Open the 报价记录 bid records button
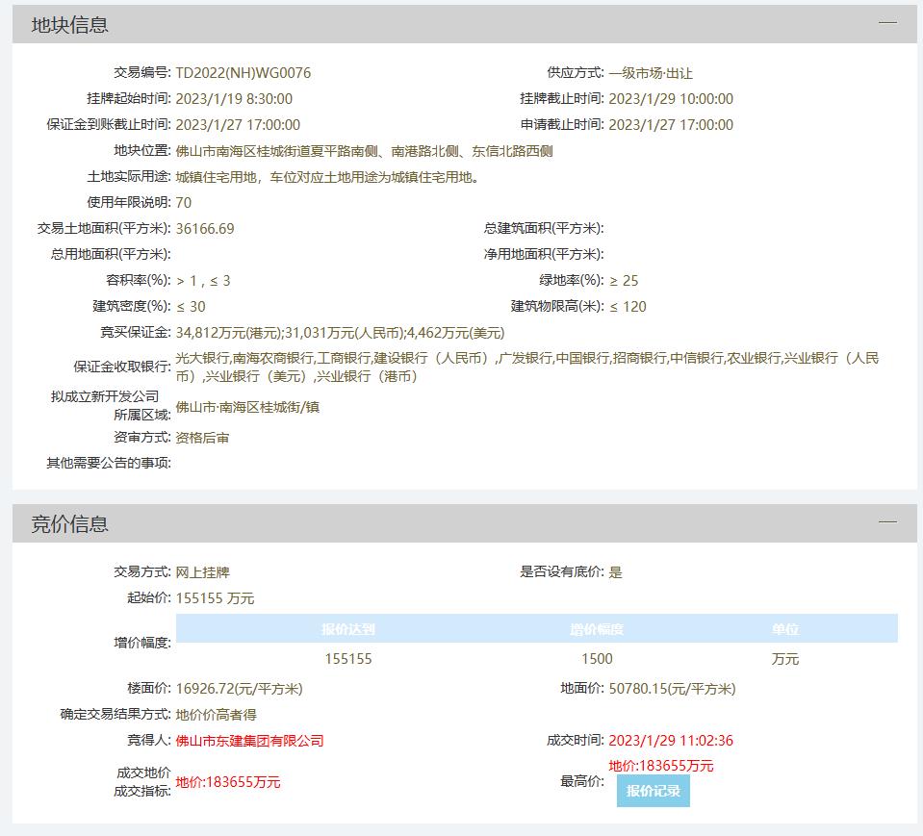Viewport: 923px width, 836px height. pos(653,791)
